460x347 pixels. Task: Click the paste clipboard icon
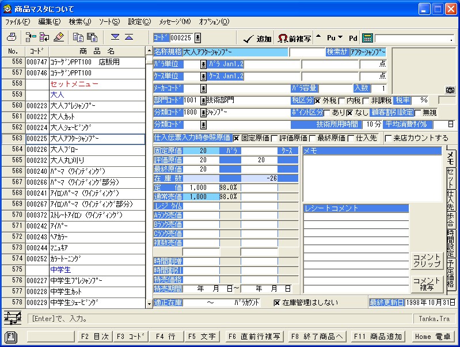[92, 37]
